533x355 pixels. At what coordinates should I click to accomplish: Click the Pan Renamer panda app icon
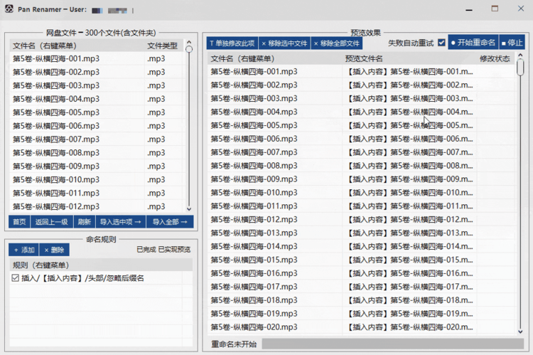tap(9, 9)
